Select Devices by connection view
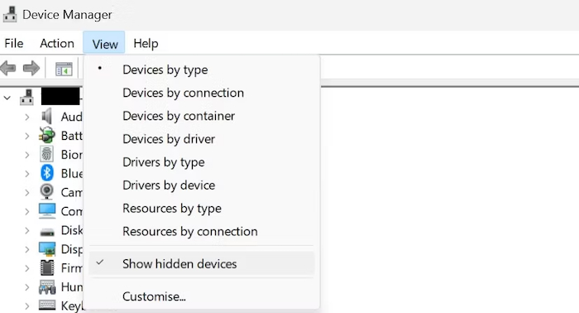 pyautogui.click(x=202, y=93)
